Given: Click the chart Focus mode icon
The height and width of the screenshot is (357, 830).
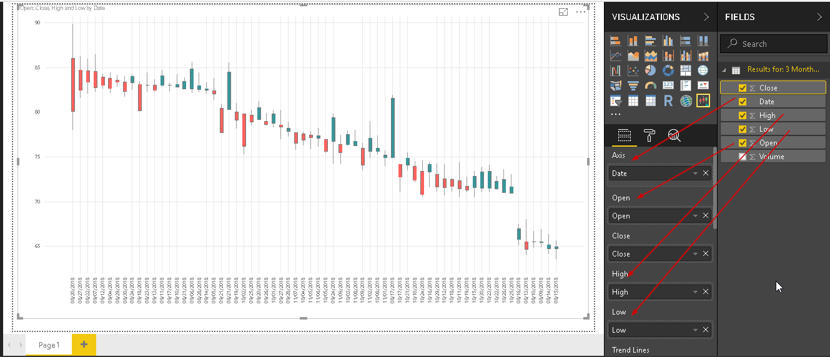Looking at the screenshot, I should (x=563, y=12).
